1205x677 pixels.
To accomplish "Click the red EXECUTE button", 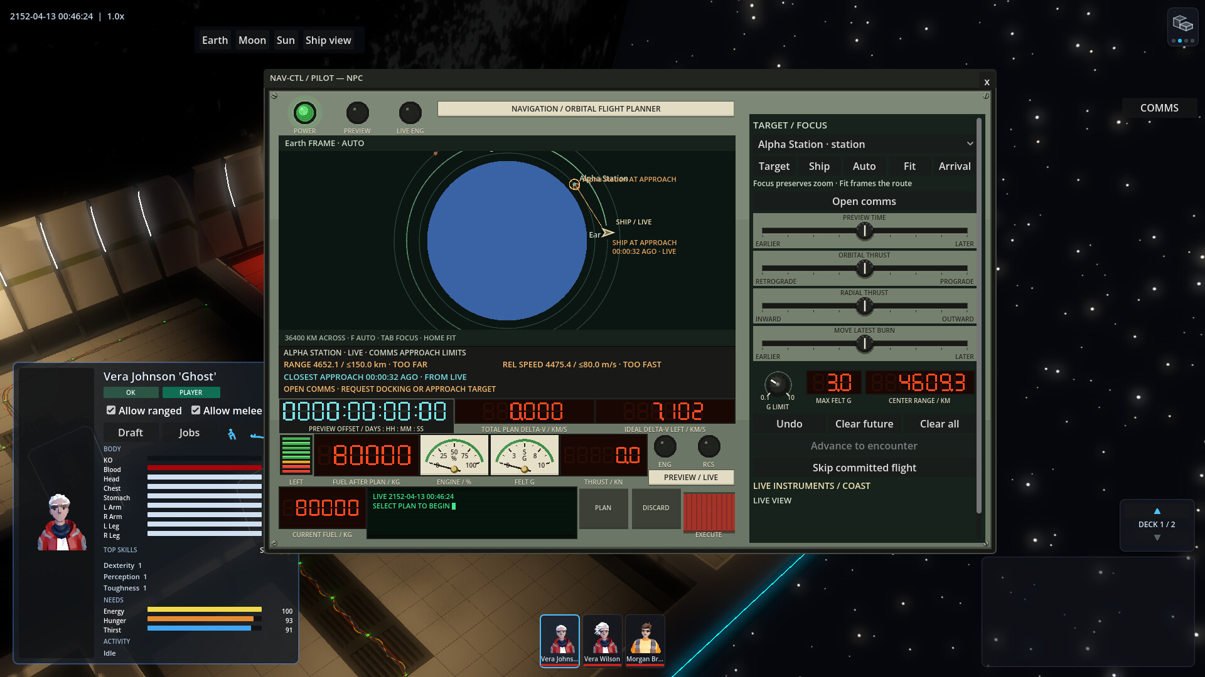I will [709, 512].
